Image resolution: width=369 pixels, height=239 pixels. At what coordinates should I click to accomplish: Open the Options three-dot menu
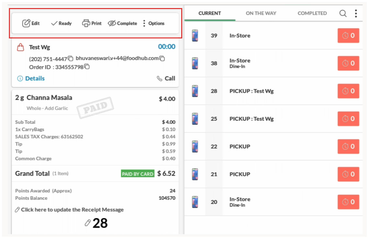pyautogui.click(x=154, y=23)
